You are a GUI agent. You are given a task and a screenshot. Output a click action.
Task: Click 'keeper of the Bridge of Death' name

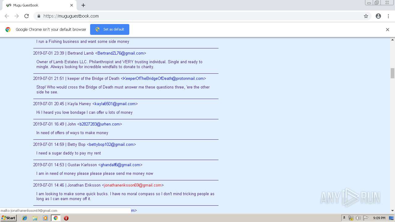pos(93,78)
